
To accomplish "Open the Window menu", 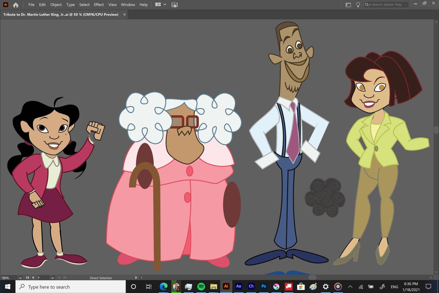I will [128, 5].
